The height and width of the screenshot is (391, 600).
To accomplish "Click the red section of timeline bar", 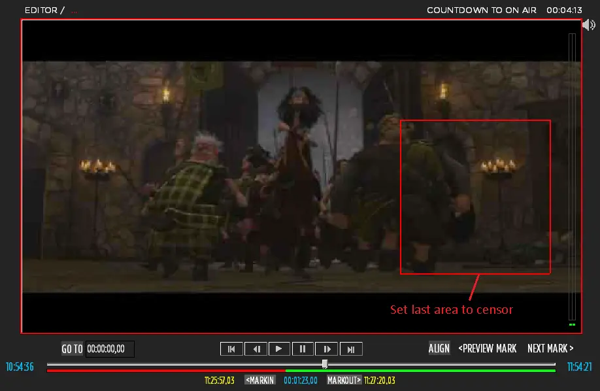I will (x=163, y=371).
